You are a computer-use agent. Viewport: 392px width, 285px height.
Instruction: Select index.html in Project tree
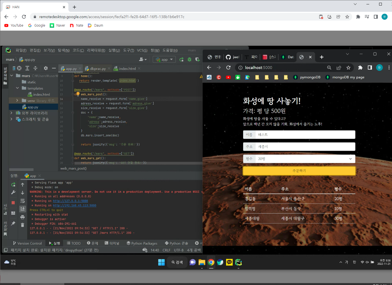[39, 95]
